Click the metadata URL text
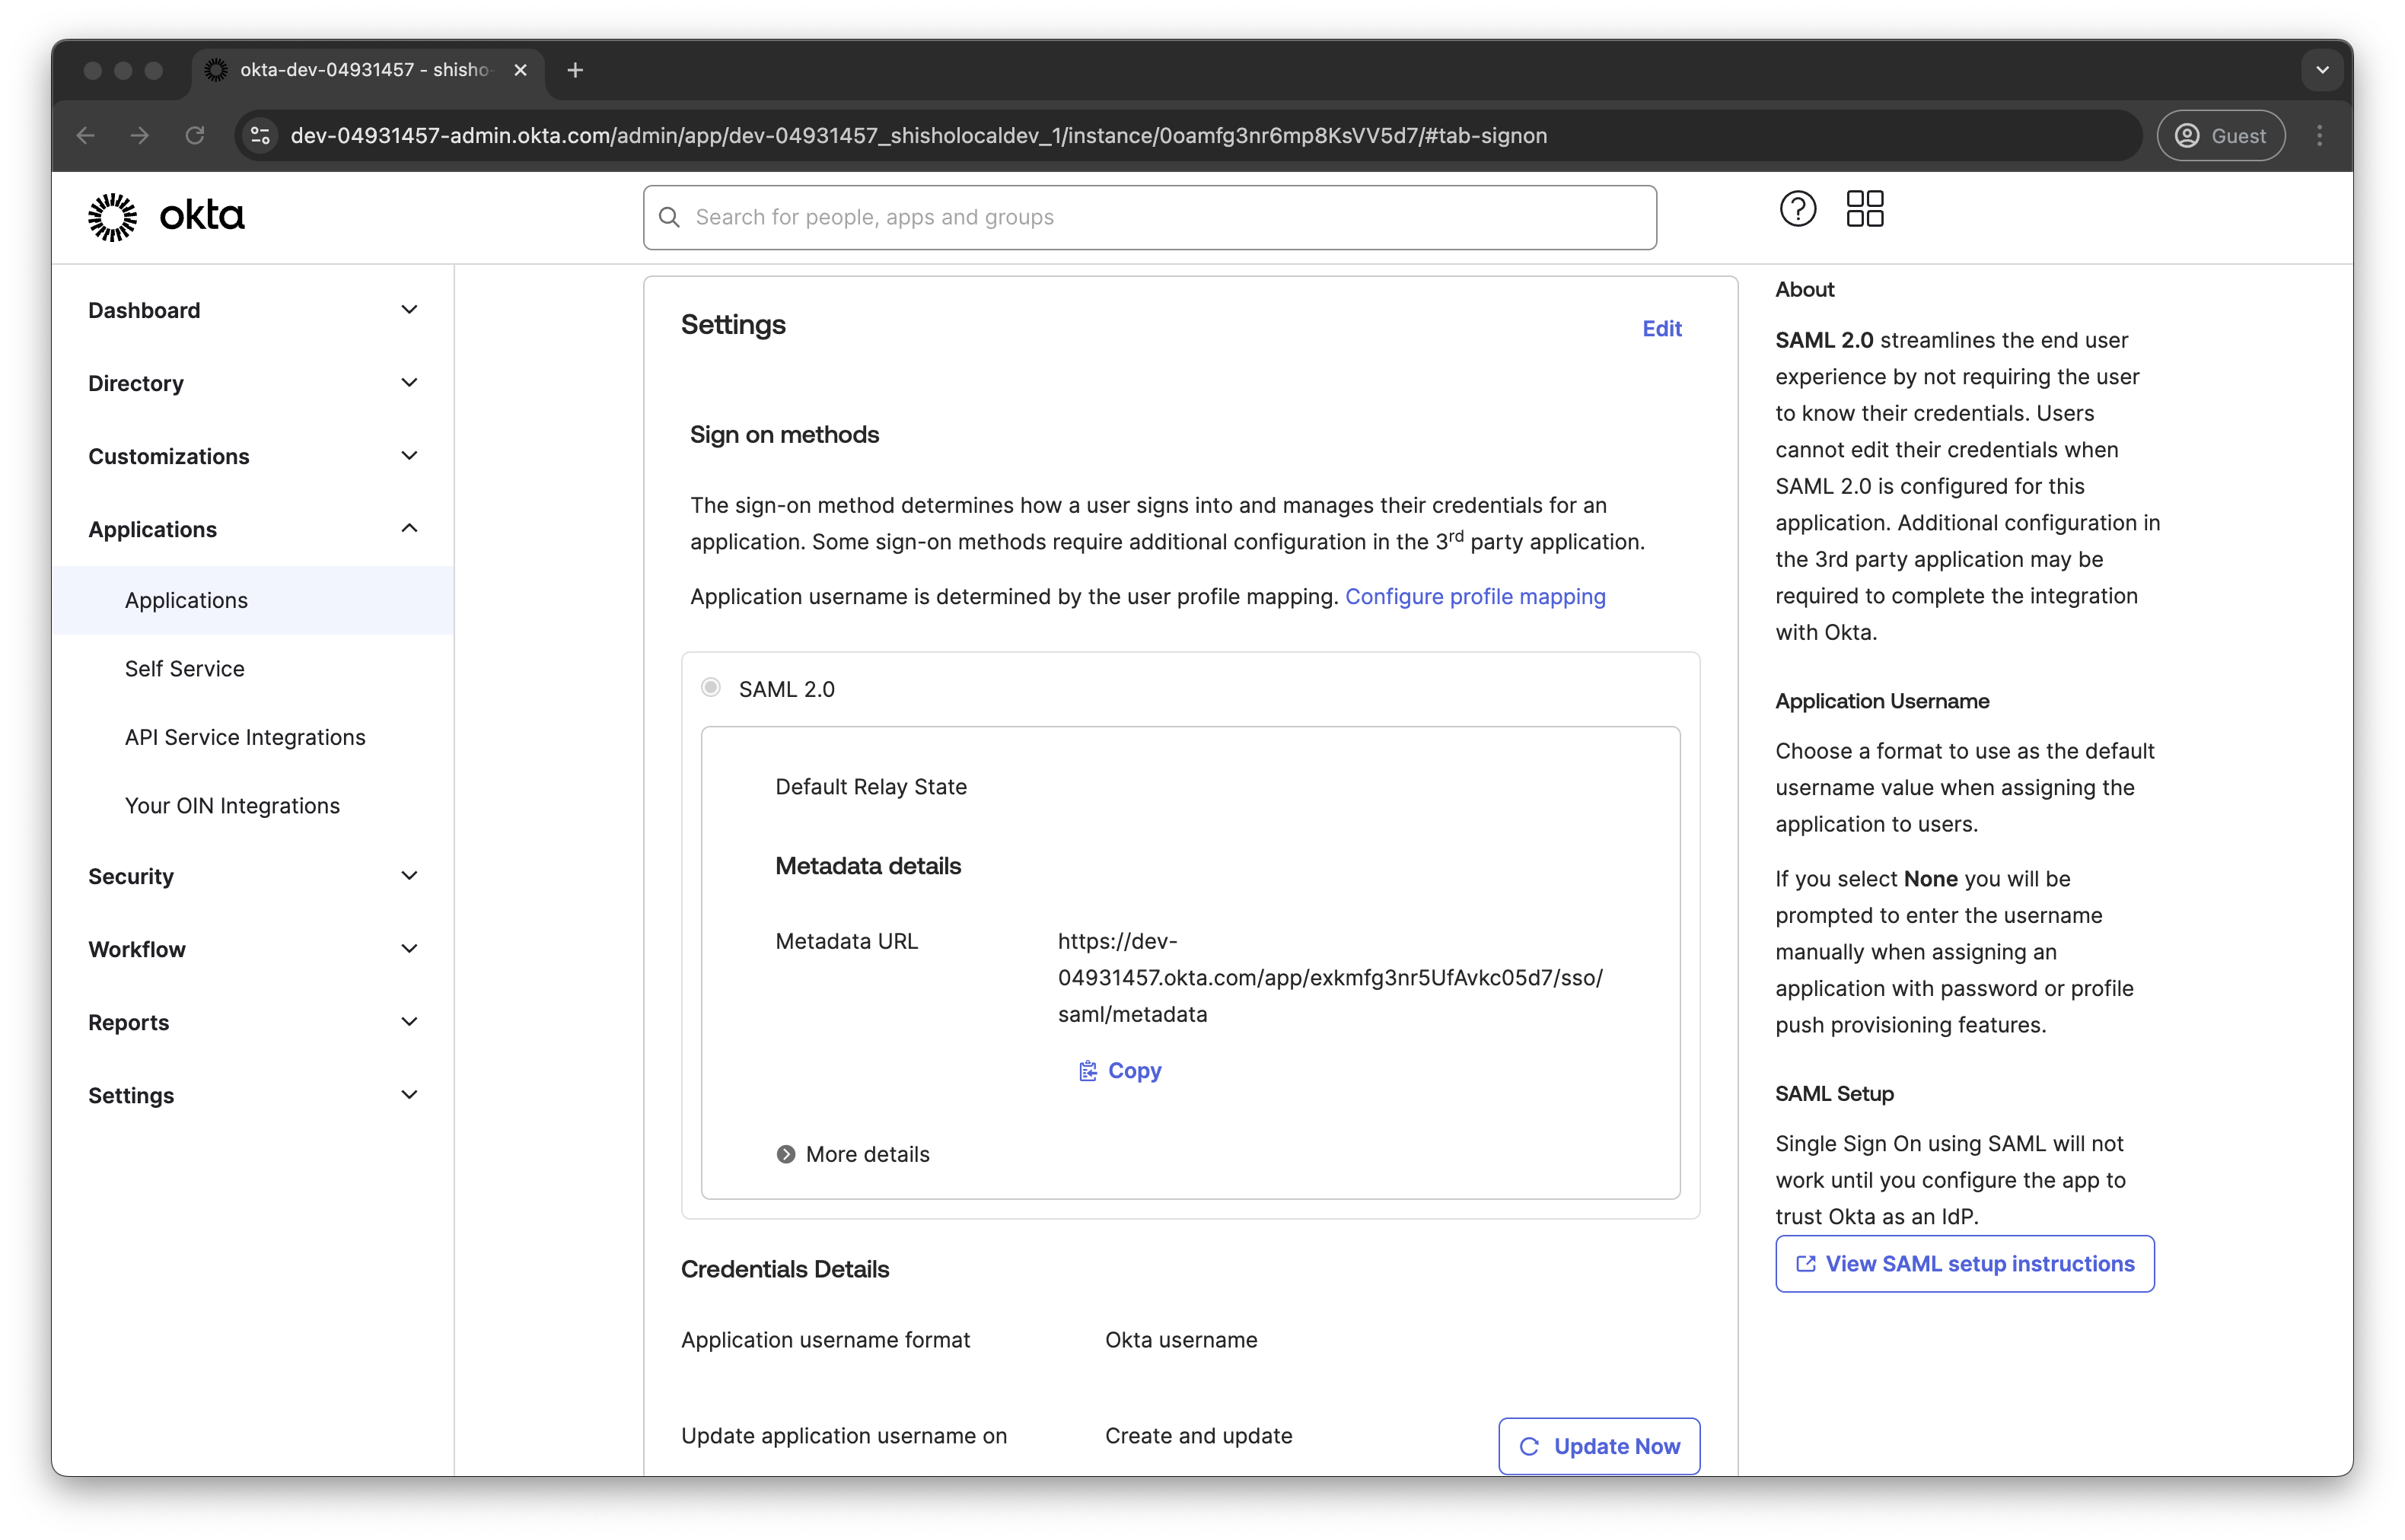Screen dimensions: 2405x1540 point(1330,977)
